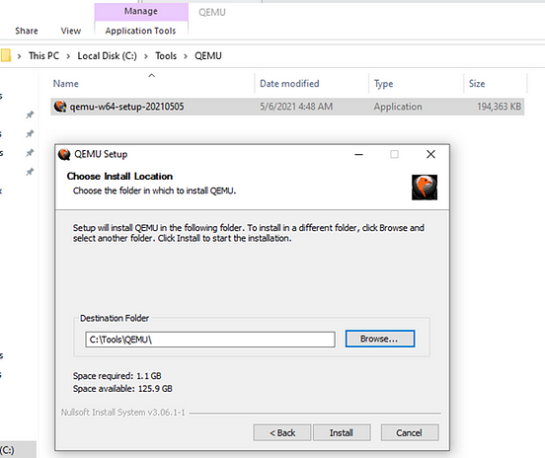
Task: Sort files by Type column
Action: pyautogui.click(x=383, y=84)
